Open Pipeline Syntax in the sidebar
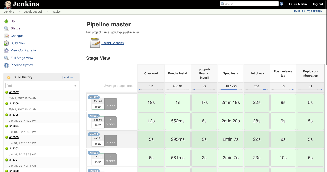Viewport: 327px width, 172px height. tap(22, 65)
